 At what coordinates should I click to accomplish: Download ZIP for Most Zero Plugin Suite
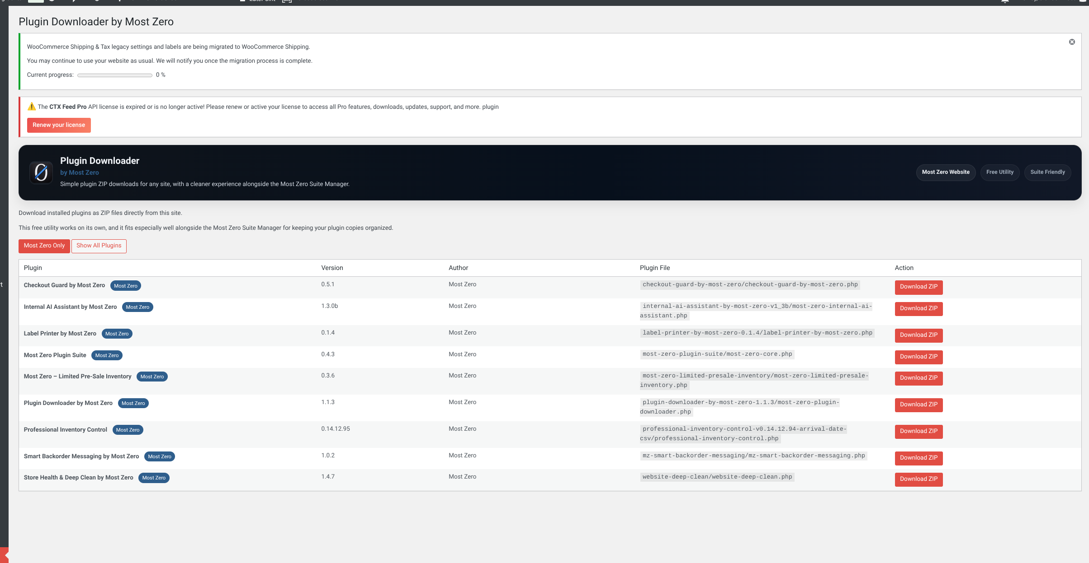(x=919, y=357)
